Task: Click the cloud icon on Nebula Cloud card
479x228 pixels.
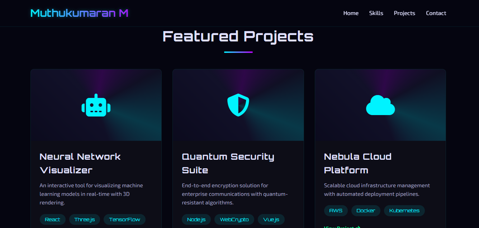Action: (x=380, y=105)
